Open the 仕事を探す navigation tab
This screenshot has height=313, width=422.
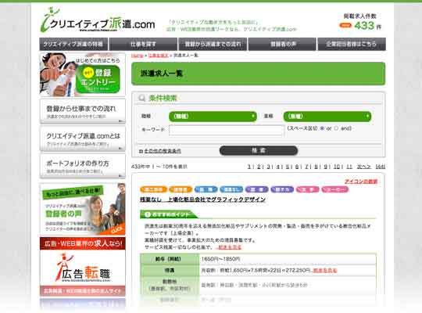point(143,44)
